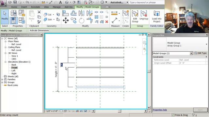The image size is (209, 117).
Task: Switch to the Home ribbon tab
Action: click(14, 7)
